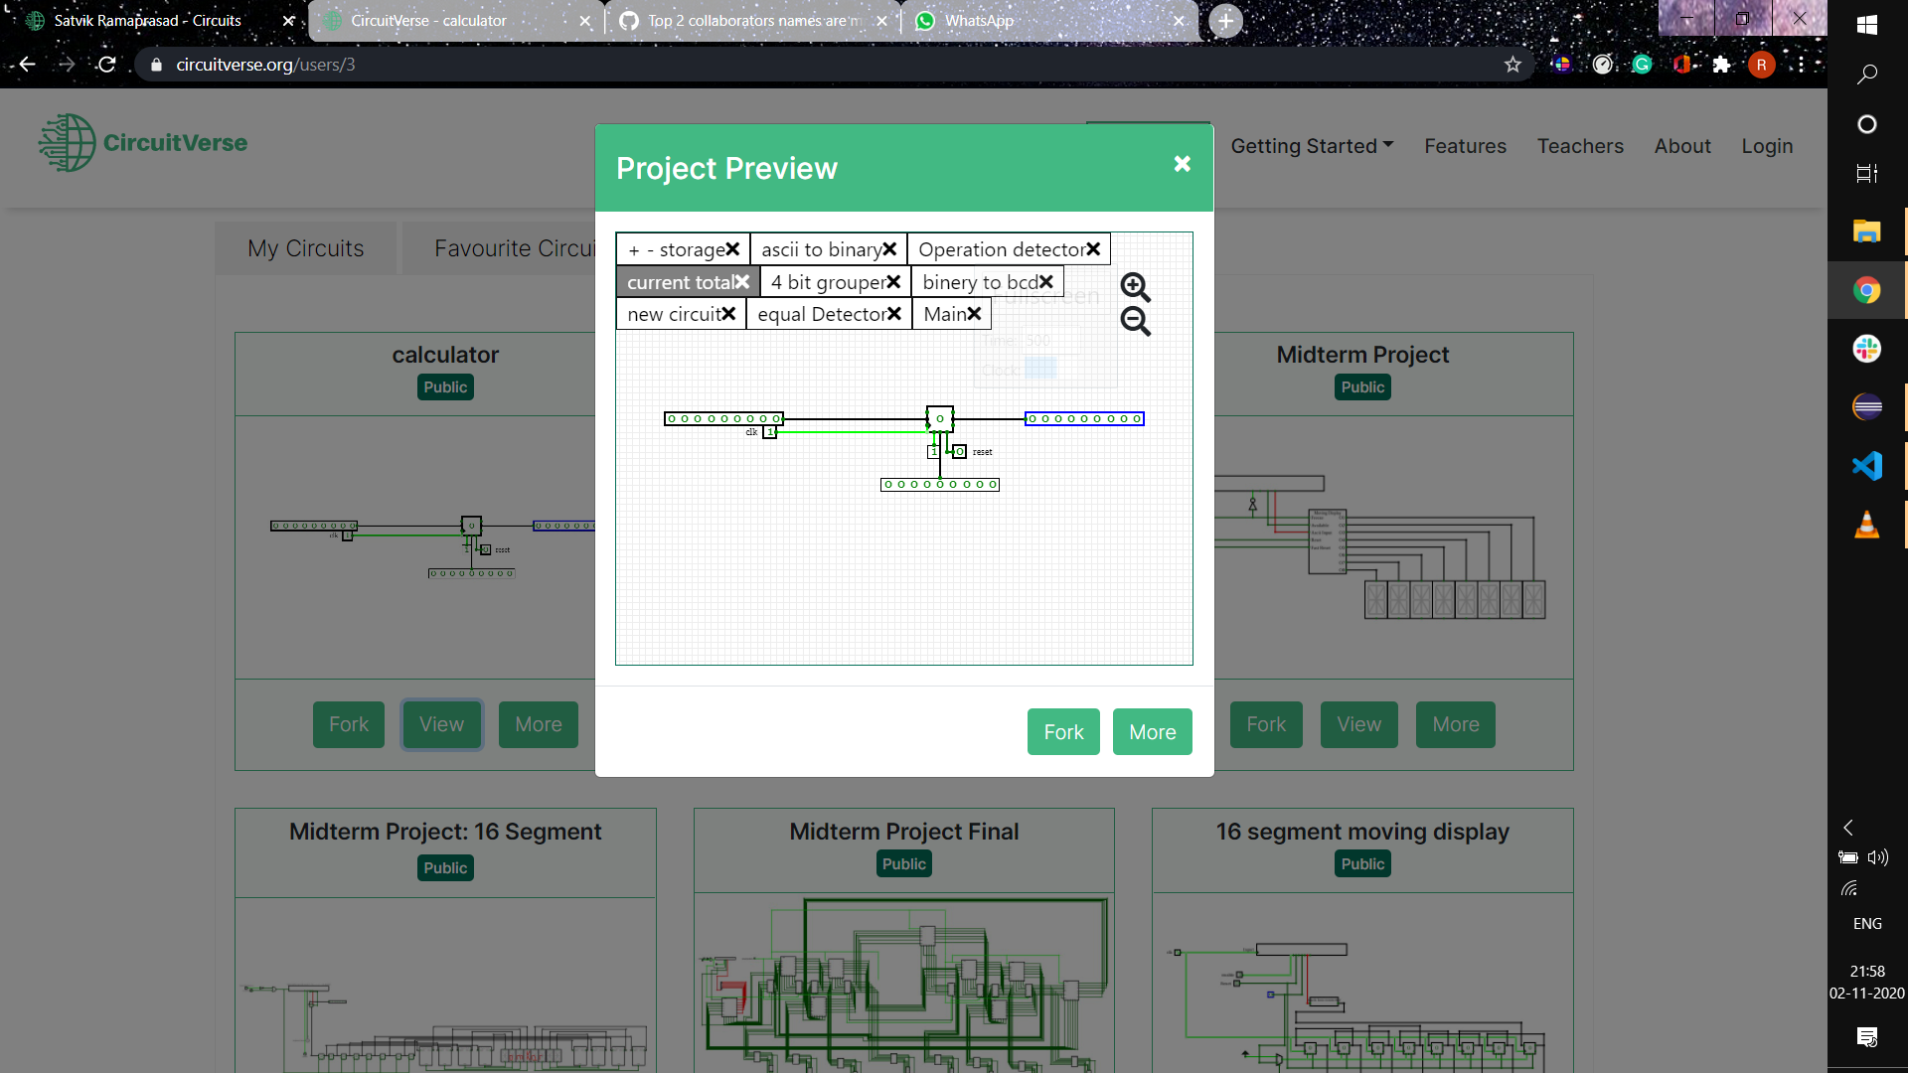This screenshot has height=1073, width=1908.
Task: Click the CircuitVerse logo
Action: pyautogui.click(x=141, y=142)
